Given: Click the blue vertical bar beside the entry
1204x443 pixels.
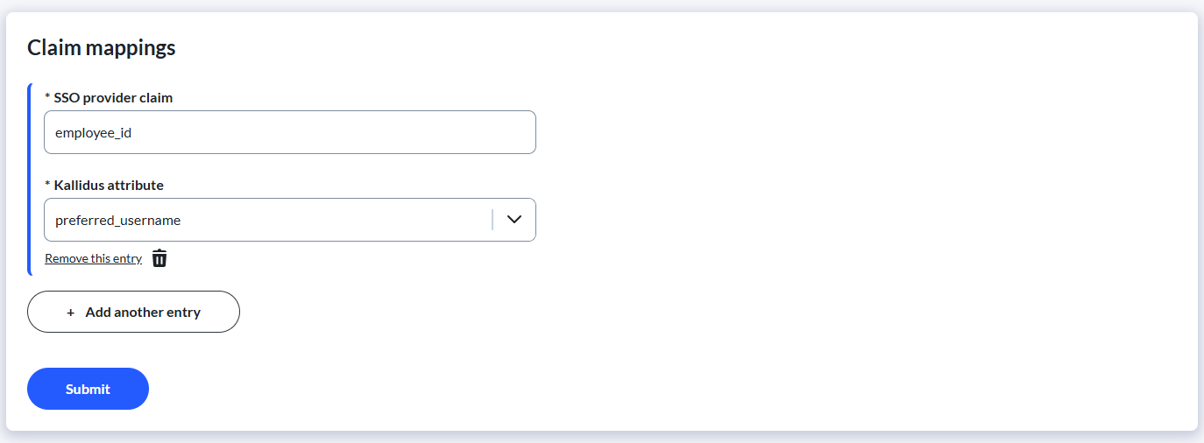Looking at the screenshot, I should 30,179.
